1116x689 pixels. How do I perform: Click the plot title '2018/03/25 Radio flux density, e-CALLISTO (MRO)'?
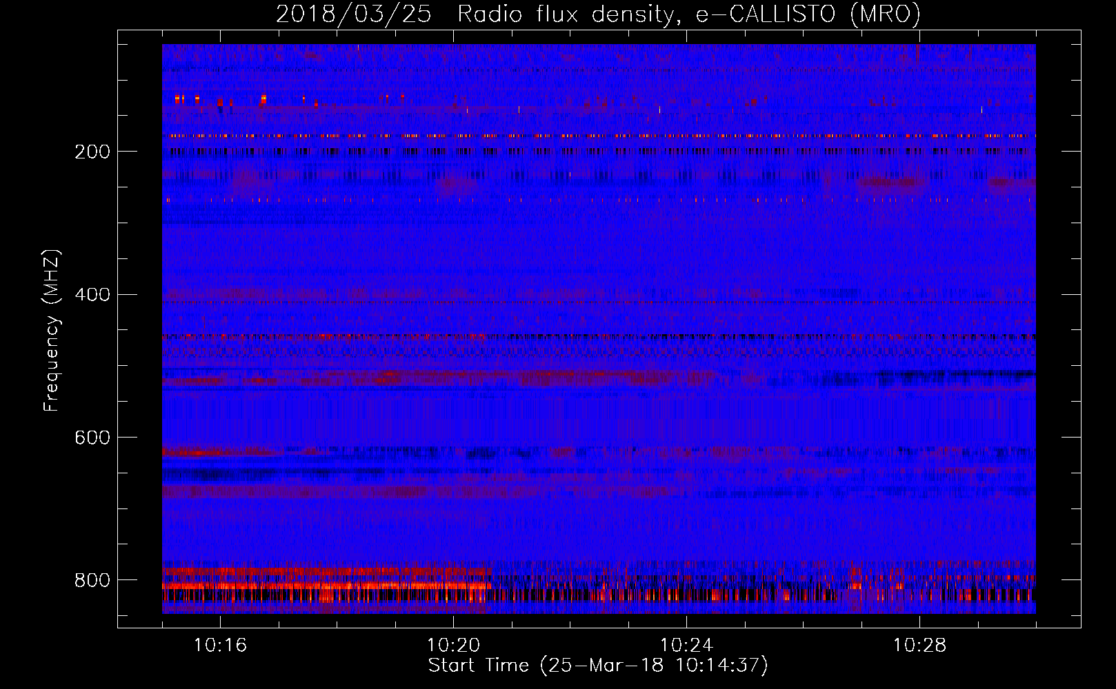(x=598, y=14)
